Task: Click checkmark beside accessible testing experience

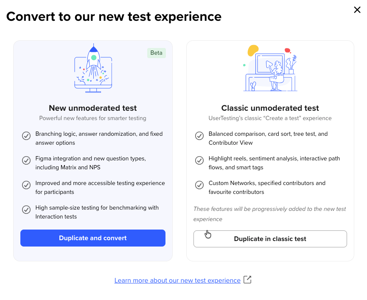Action: click(x=26, y=185)
